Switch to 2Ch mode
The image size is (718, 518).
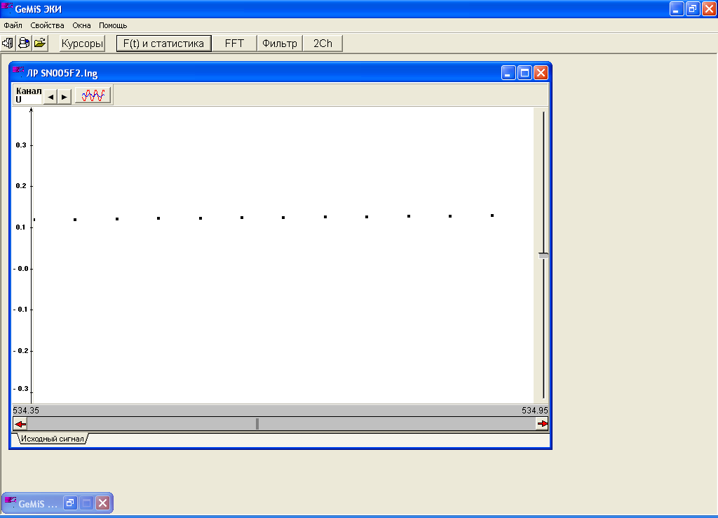pyautogui.click(x=323, y=44)
